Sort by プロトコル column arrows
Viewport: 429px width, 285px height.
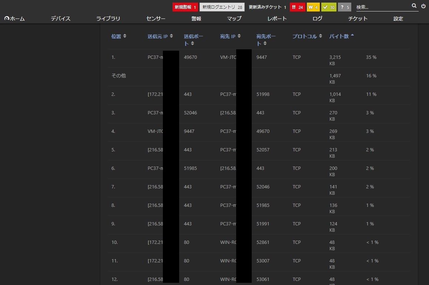321,36
